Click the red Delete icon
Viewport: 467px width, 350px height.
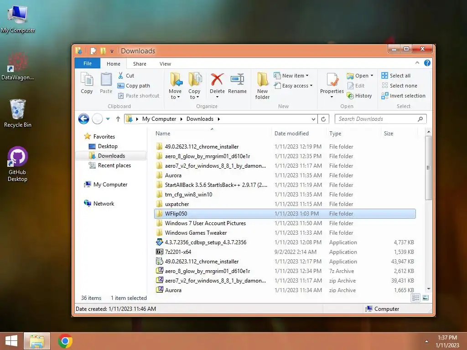click(217, 79)
